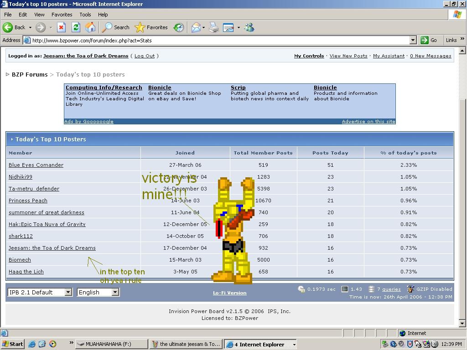Expand taskbar Internet Explorer group dropdown

pos(294,345)
